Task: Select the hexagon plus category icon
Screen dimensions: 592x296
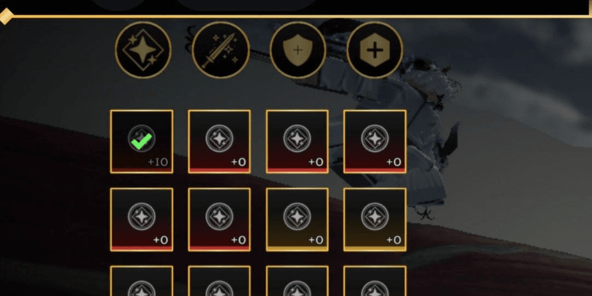Action: click(375, 50)
